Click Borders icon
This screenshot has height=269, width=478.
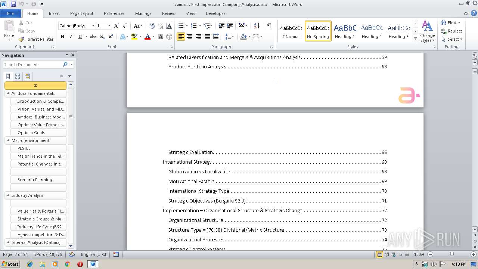(x=256, y=37)
